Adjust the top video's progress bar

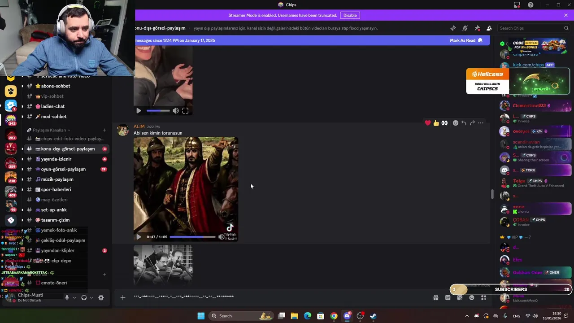tap(158, 111)
